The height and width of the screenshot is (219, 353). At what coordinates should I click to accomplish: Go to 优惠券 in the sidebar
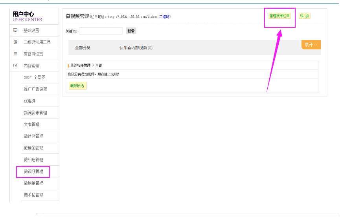click(x=29, y=101)
